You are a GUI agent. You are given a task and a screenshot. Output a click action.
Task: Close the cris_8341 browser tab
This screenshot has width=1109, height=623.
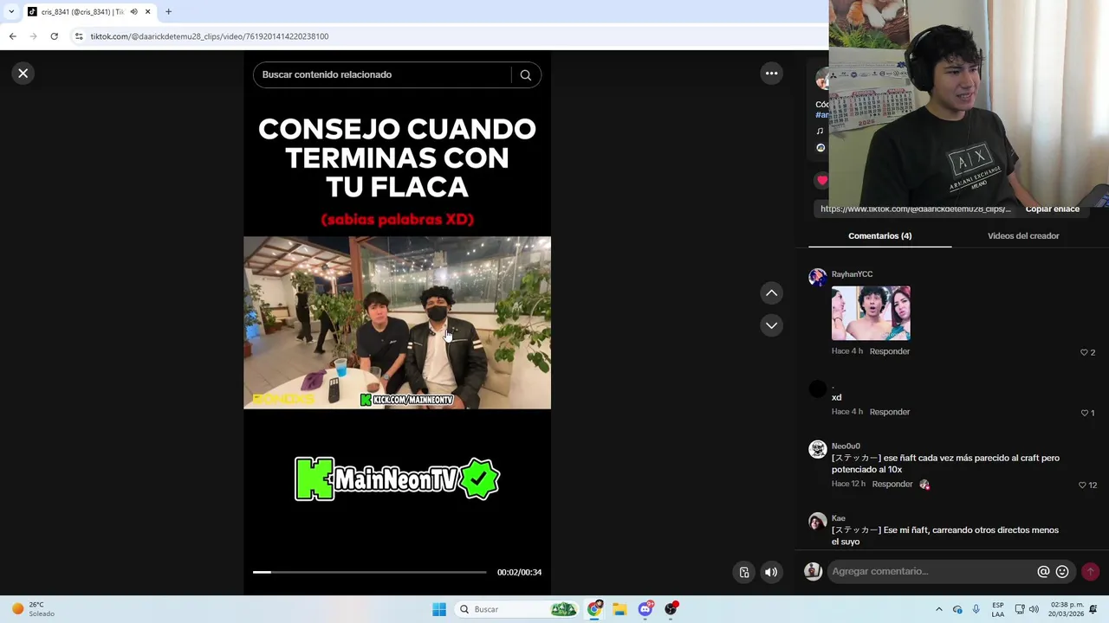point(147,12)
